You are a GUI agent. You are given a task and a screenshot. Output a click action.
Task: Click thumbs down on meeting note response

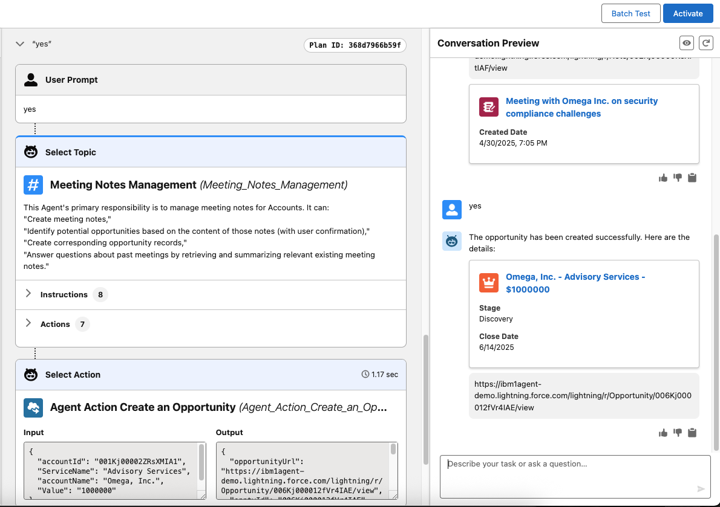click(x=678, y=178)
